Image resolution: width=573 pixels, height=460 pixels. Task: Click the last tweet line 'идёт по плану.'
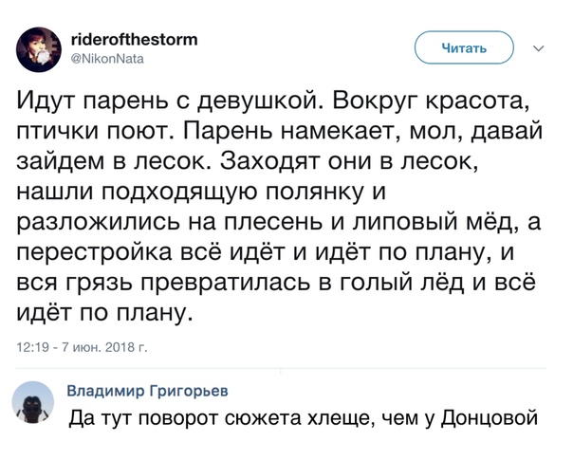click(x=105, y=312)
